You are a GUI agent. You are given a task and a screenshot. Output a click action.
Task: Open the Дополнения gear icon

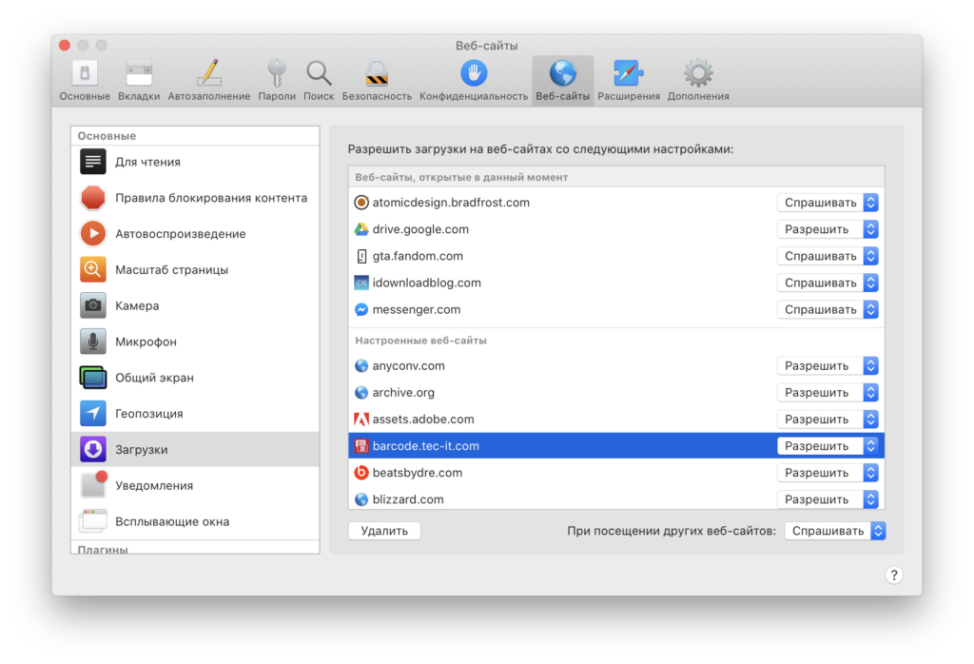[698, 73]
